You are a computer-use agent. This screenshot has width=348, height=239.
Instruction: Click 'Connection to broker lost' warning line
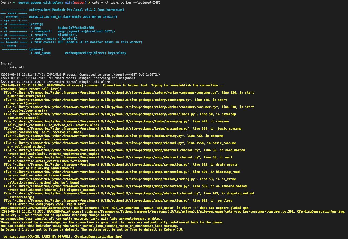[x=112, y=85]
